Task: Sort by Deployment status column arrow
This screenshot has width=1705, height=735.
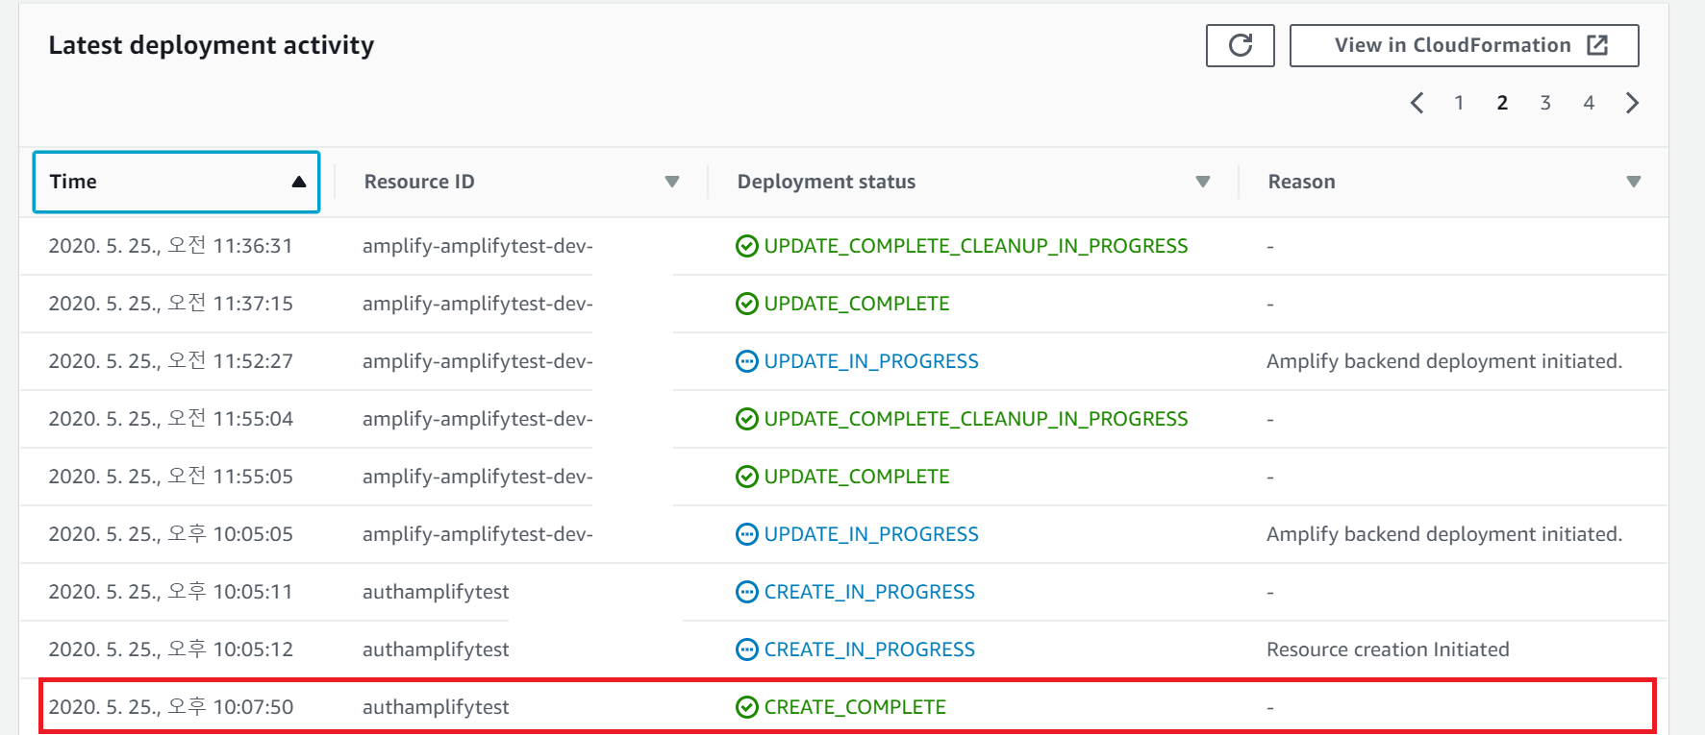Action: point(1202,182)
